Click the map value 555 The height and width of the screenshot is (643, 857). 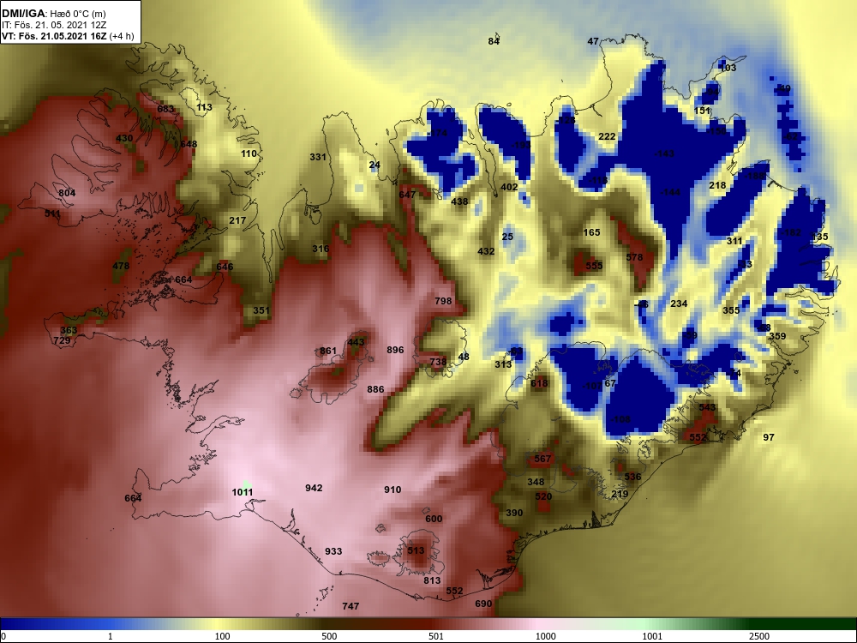click(594, 266)
